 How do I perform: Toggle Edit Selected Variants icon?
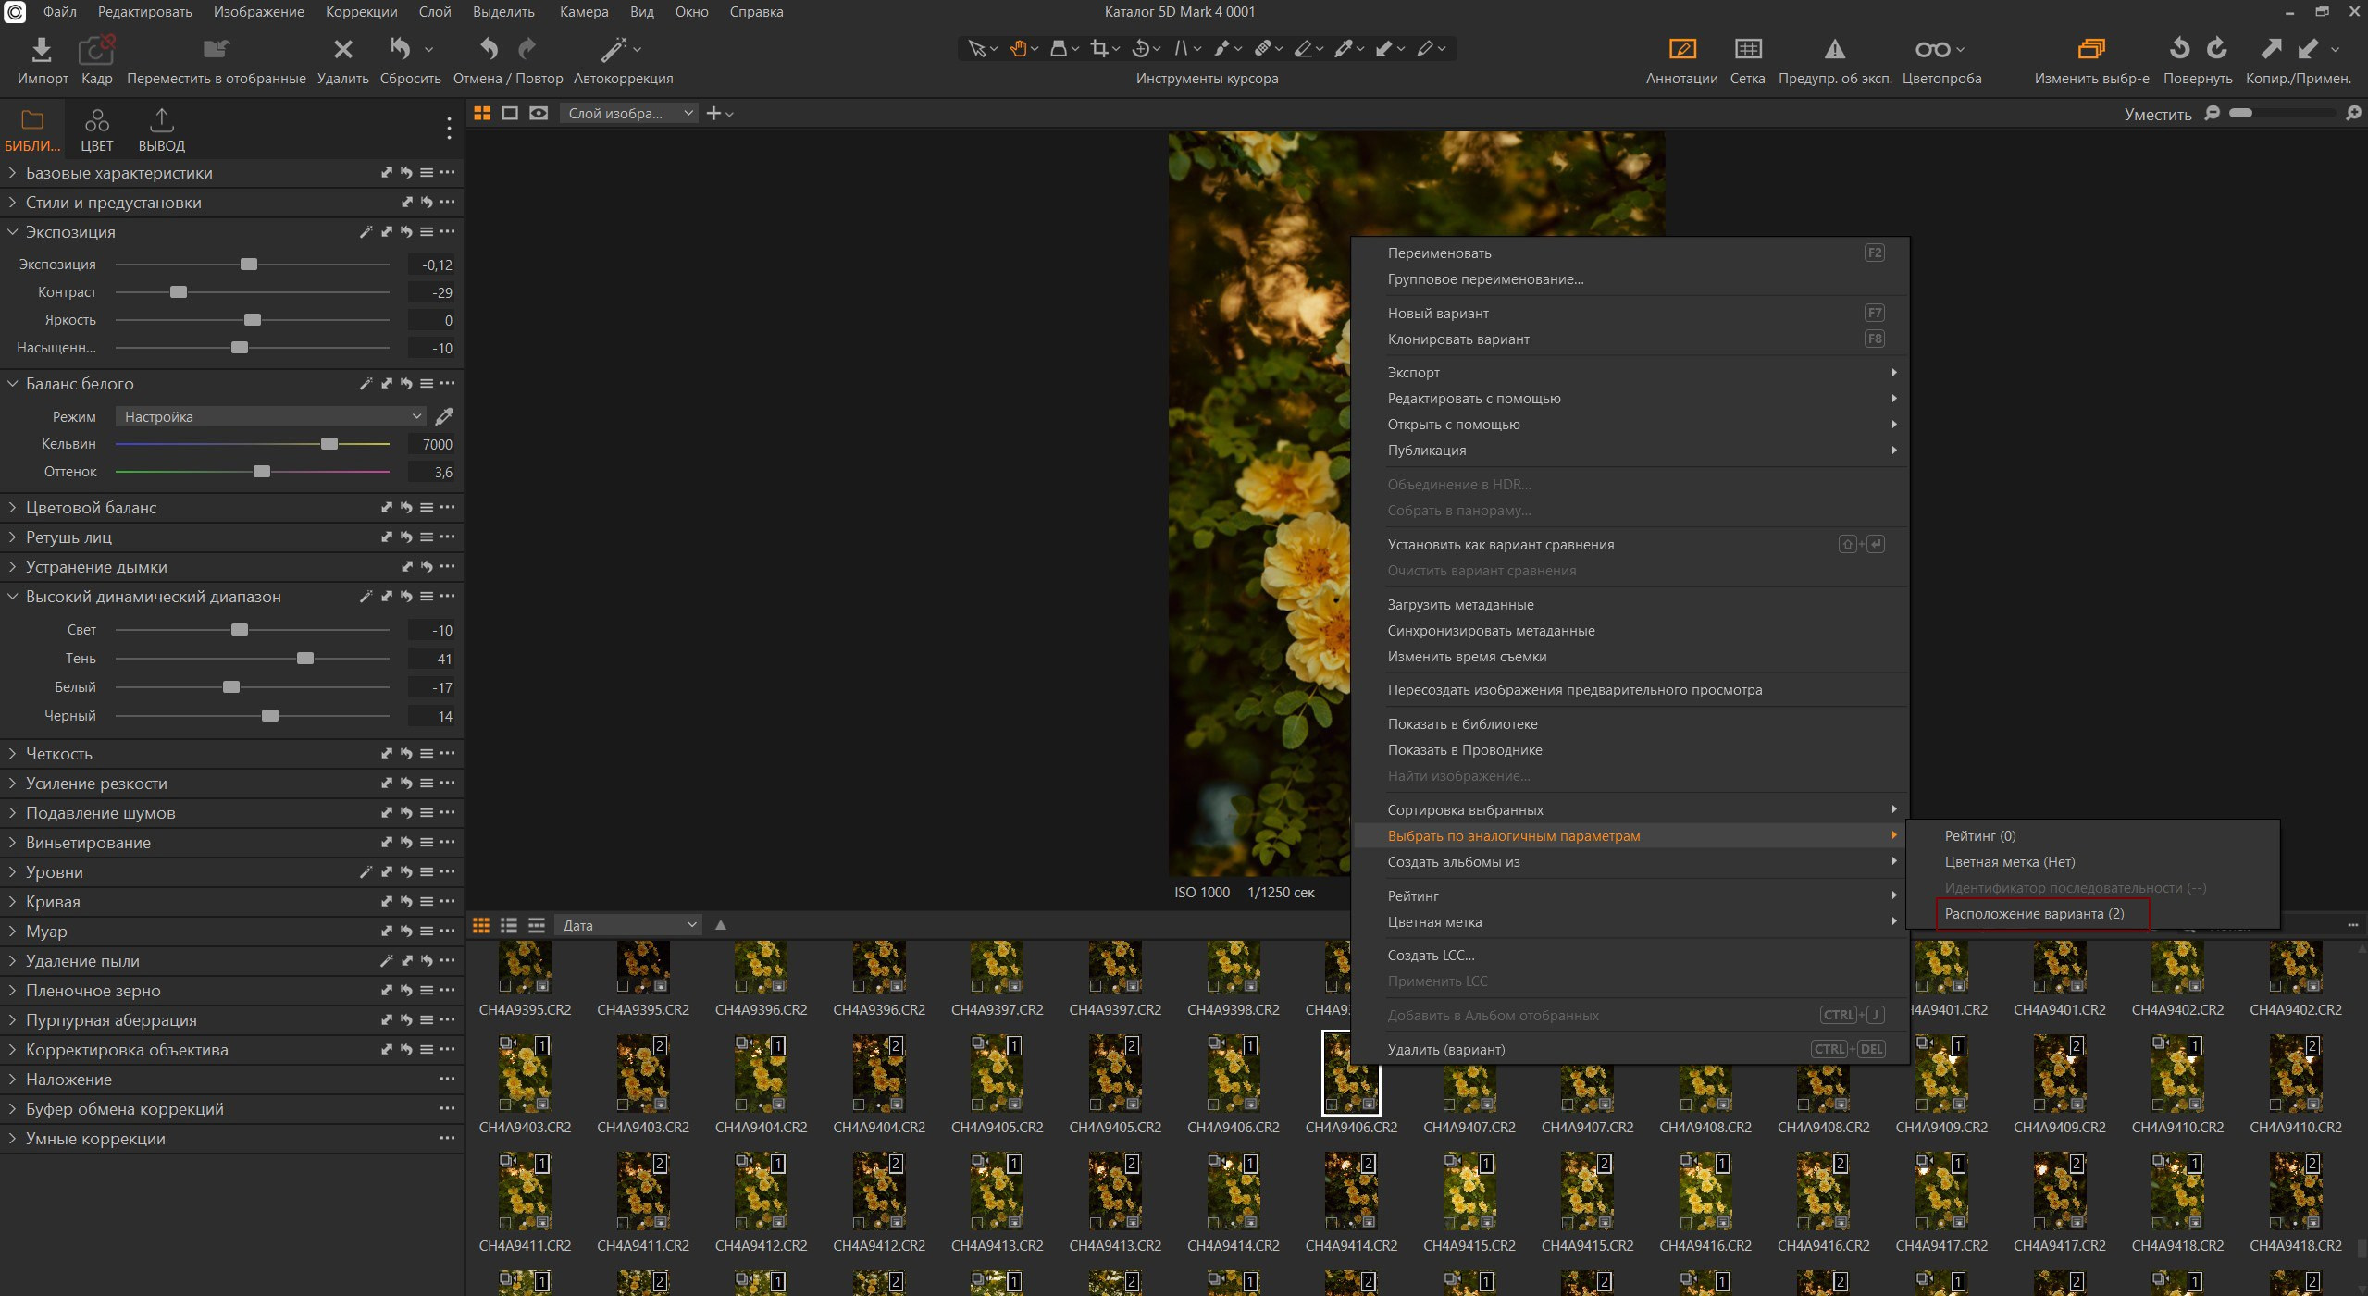(x=2090, y=49)
